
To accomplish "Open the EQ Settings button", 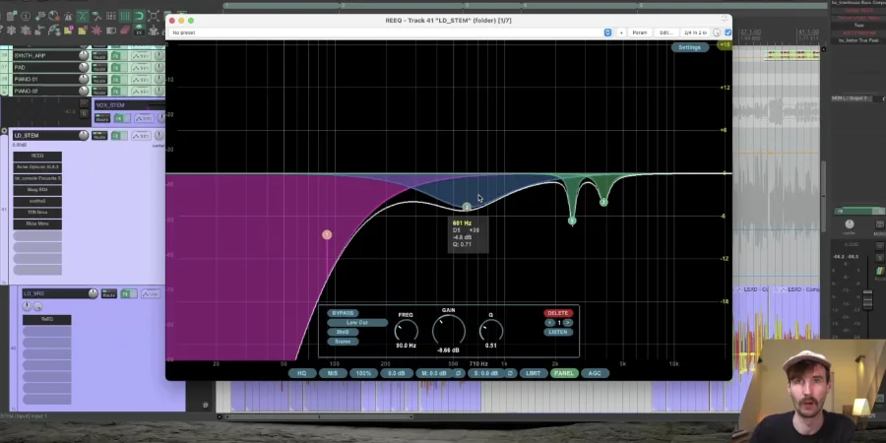I will pyautogui.click(x=689, y=47).
